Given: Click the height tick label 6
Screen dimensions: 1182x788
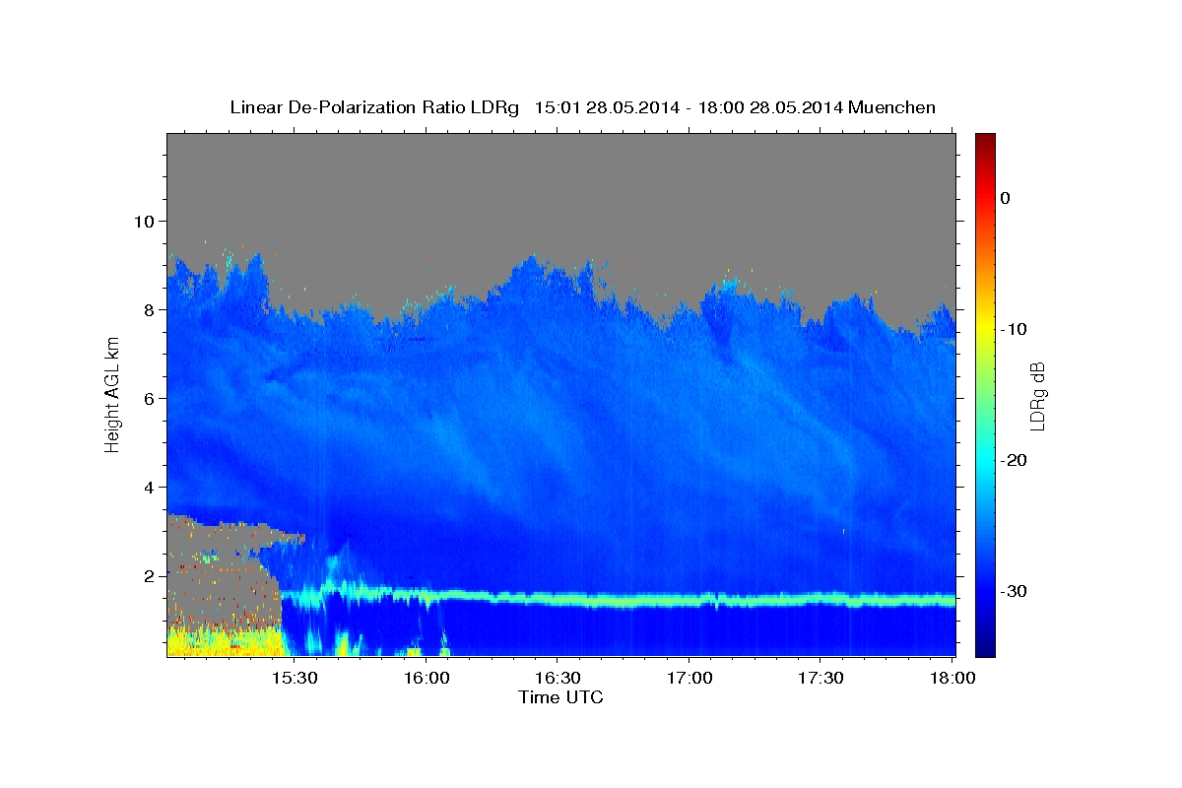Looking at the screenshot, I should coord(148,398).
